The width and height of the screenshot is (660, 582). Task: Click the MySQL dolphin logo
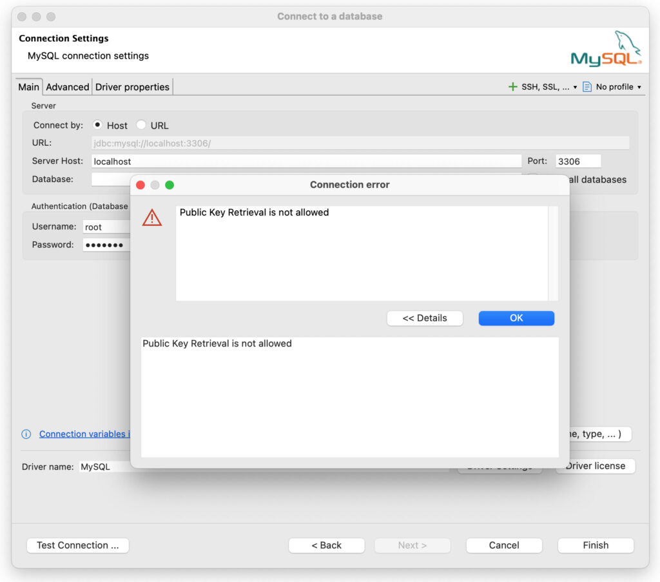(x=606, y=49)
